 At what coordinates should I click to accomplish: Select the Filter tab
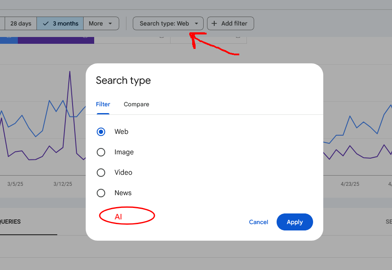103,104
